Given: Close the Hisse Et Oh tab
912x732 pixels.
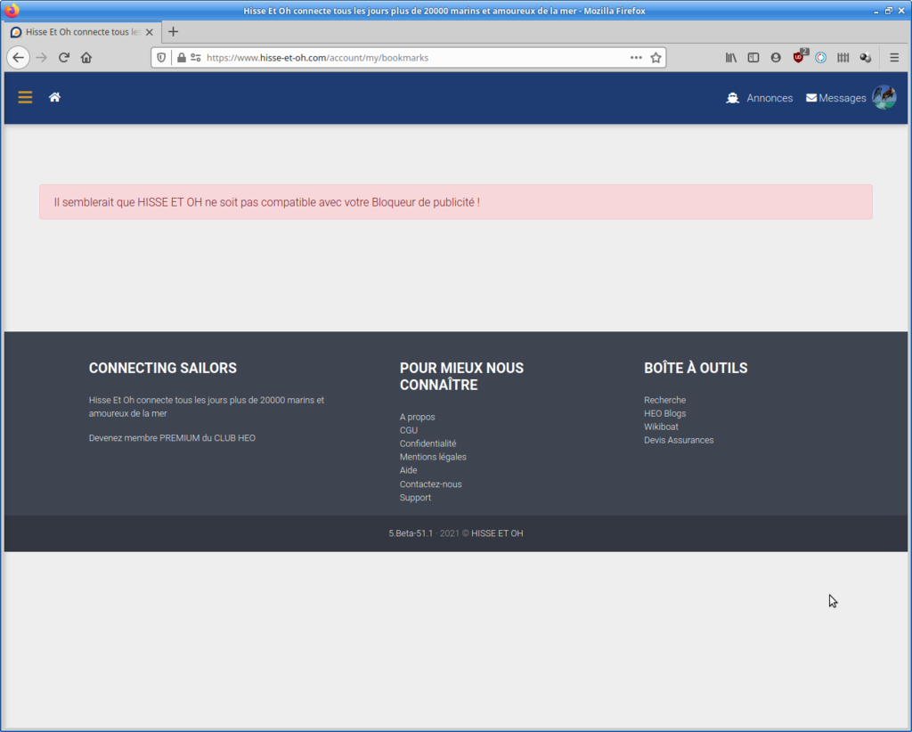Looking at the screenshot, I should click(x=150, y=32).
